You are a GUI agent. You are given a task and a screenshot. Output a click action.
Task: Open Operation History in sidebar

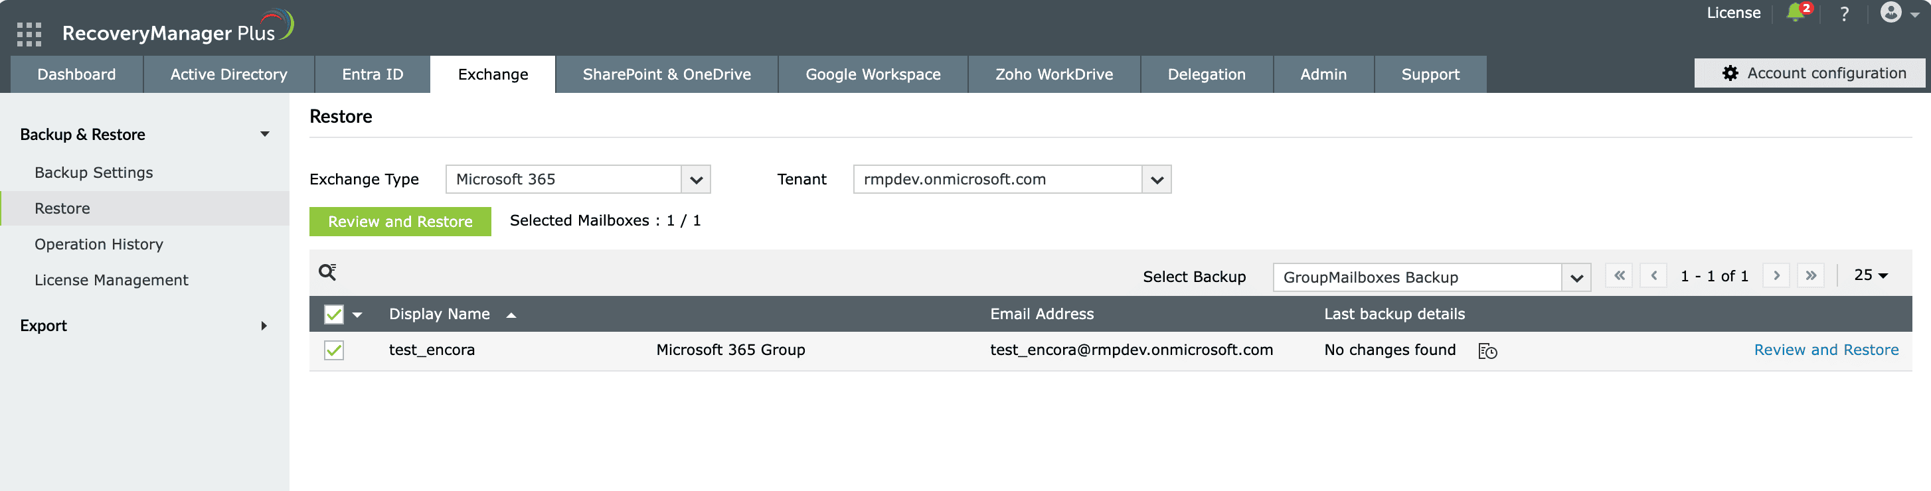(98, 244)
